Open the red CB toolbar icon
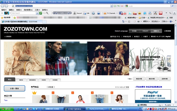Viewport: 177px width, 111px height. pyautogui.click(x=160, y=13)
